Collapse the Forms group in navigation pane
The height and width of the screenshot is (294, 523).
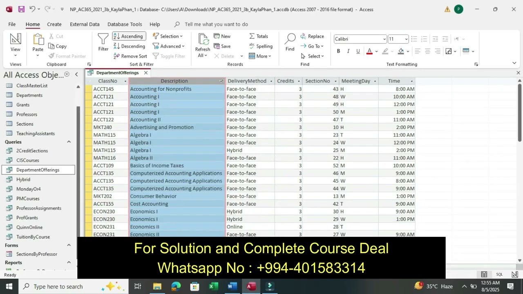point(69,245)
